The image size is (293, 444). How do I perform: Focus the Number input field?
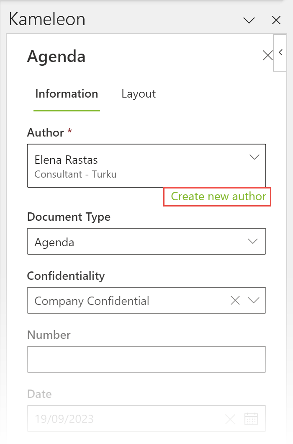coord(146,359)
